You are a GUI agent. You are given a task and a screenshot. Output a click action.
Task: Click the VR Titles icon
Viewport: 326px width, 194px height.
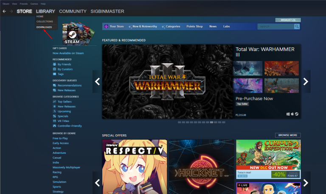tap(54, 121)
